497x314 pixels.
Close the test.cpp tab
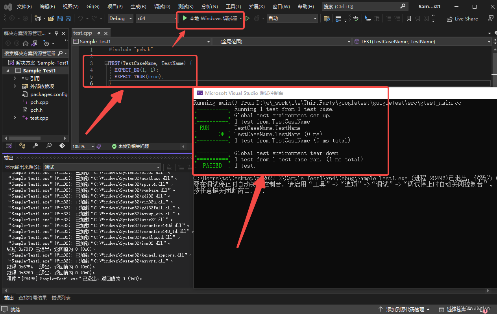[106, 33]
